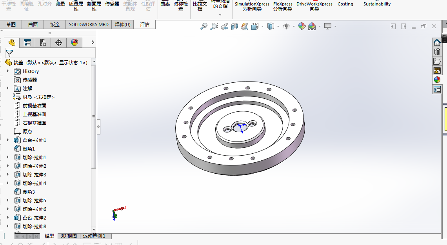
Task: Open Design Library icon in task pane
Action: 437,52
